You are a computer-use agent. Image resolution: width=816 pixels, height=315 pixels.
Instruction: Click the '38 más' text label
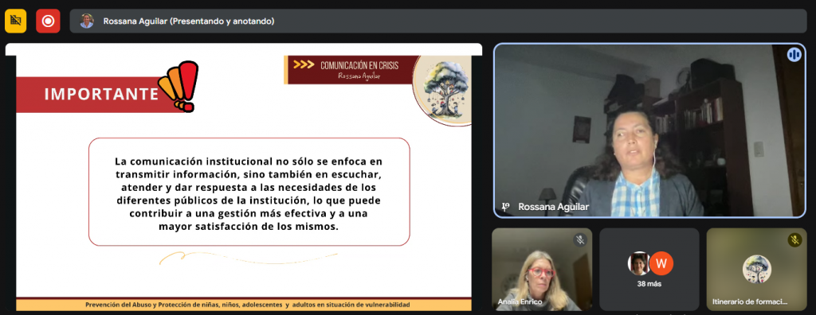click(649, 284)
